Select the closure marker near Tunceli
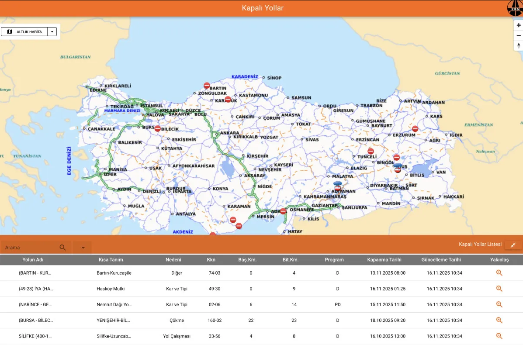The height and width of the screenshot is (345, 523). pos(371,151)
